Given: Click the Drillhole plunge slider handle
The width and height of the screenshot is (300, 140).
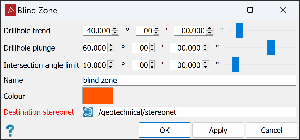Looking at the screenshot, I should click(271, 47).
